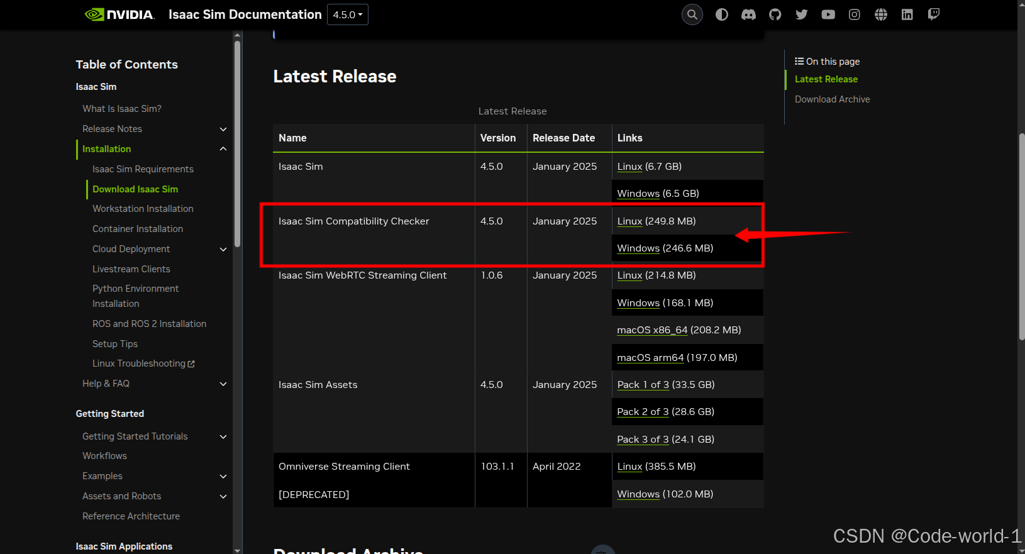1025x554 pixels.
Task: Select the Installation sidebar item
Action: point(106,149)
